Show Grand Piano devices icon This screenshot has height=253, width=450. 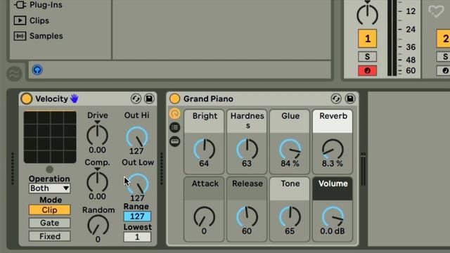174,141
